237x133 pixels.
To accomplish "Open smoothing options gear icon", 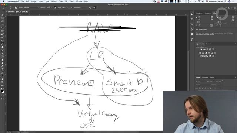I will pos(90,8).
